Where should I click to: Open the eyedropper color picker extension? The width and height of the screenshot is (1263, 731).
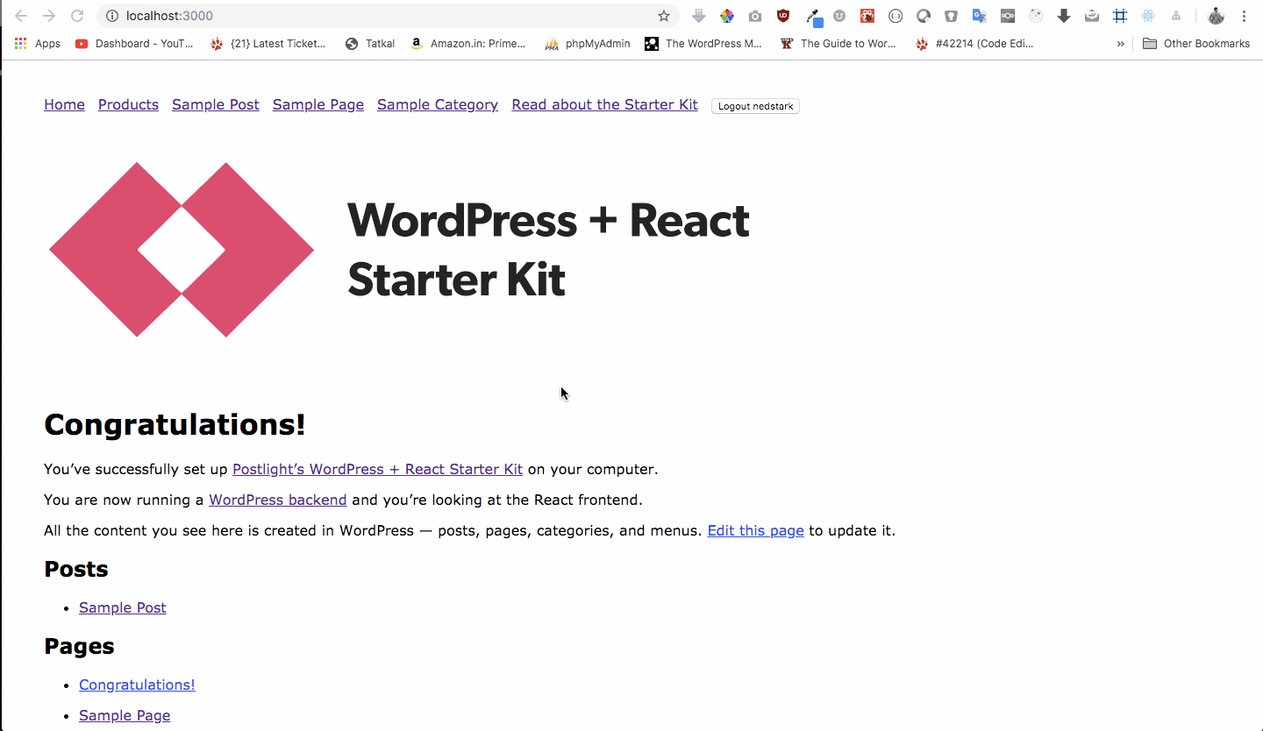pos(814,17)
